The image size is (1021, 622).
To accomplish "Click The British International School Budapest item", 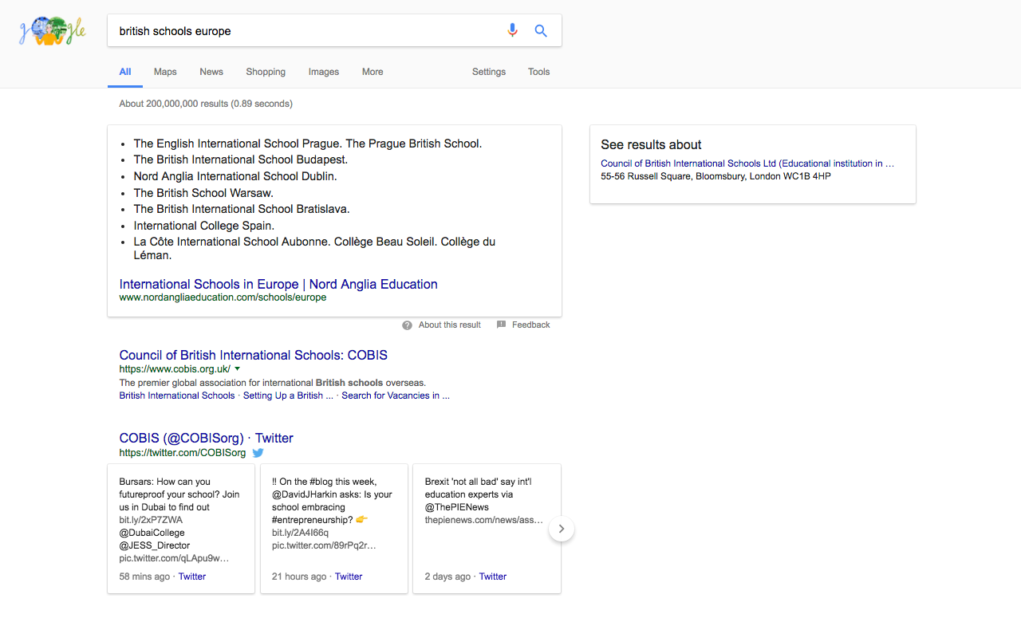I will click(x=241, y=159).
